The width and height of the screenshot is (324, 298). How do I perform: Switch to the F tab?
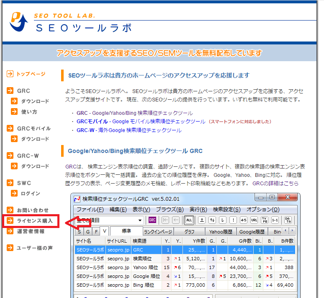(96, 232)
